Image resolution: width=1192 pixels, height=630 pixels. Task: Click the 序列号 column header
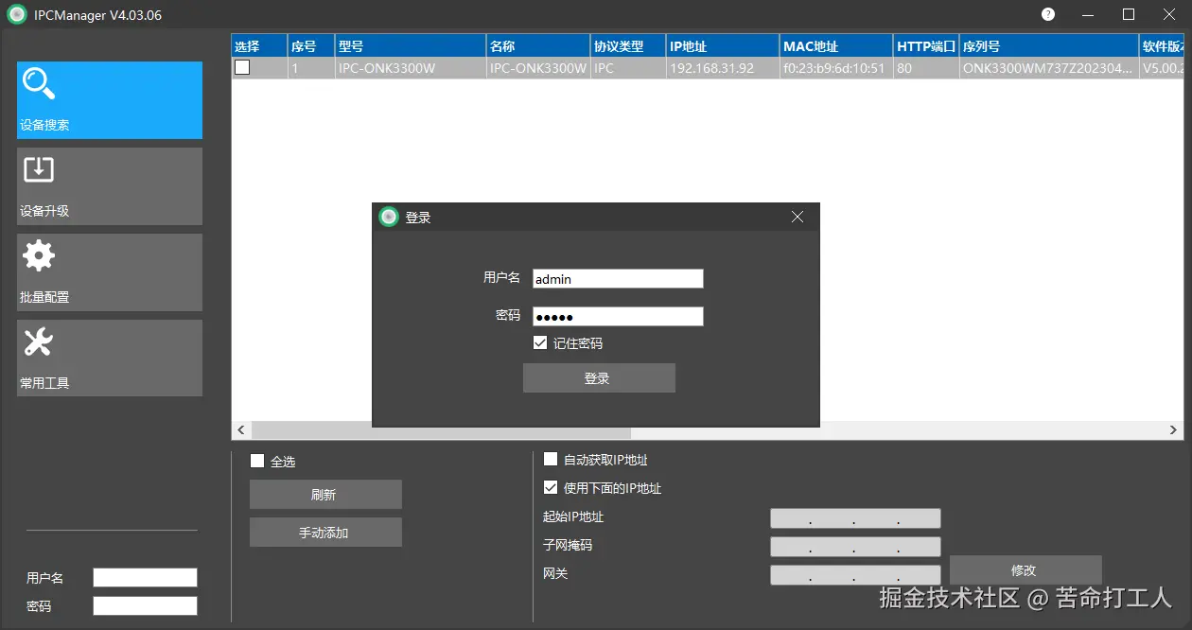(x=1049, y=46)
